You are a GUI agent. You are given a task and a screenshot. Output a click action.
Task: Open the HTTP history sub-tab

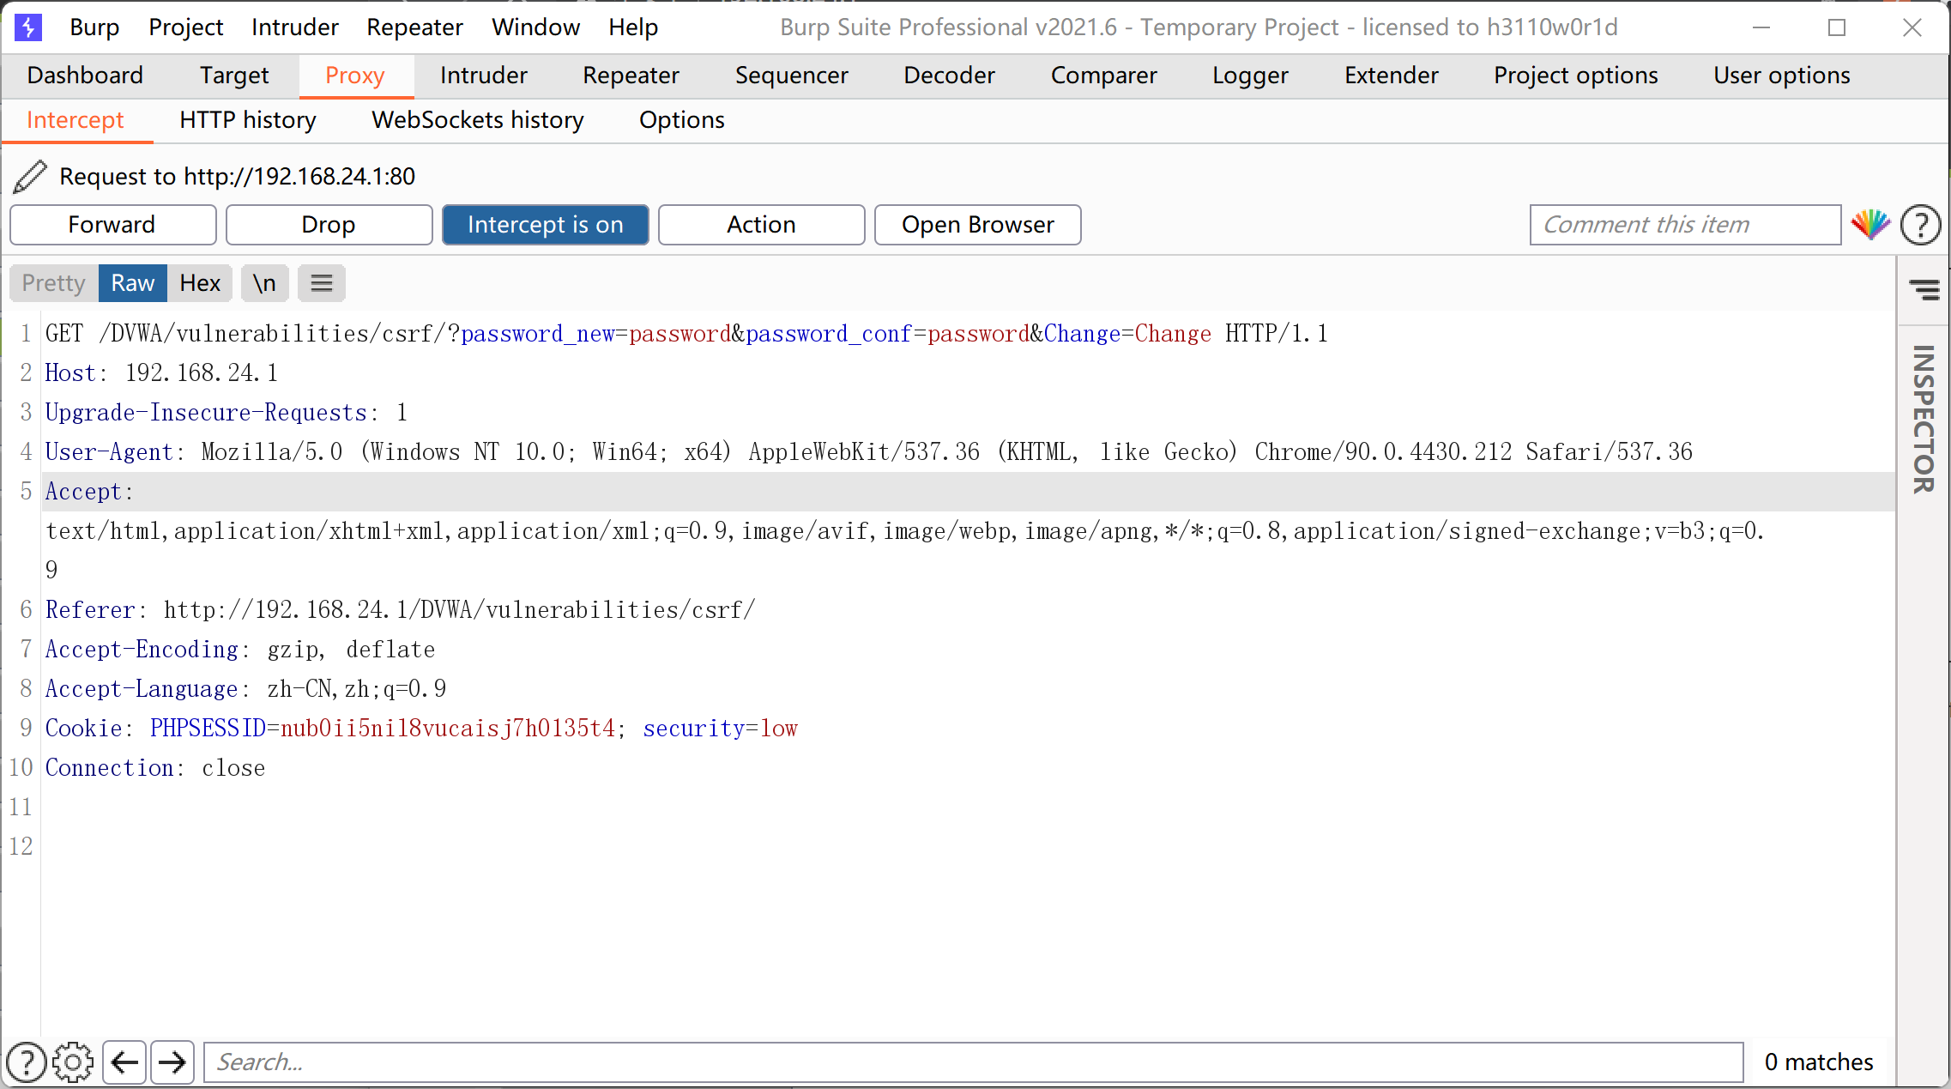[248, 120]
